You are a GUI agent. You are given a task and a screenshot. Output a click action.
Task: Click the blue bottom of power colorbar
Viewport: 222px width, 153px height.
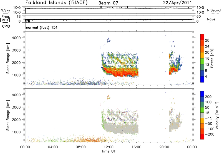coord(202,79)
